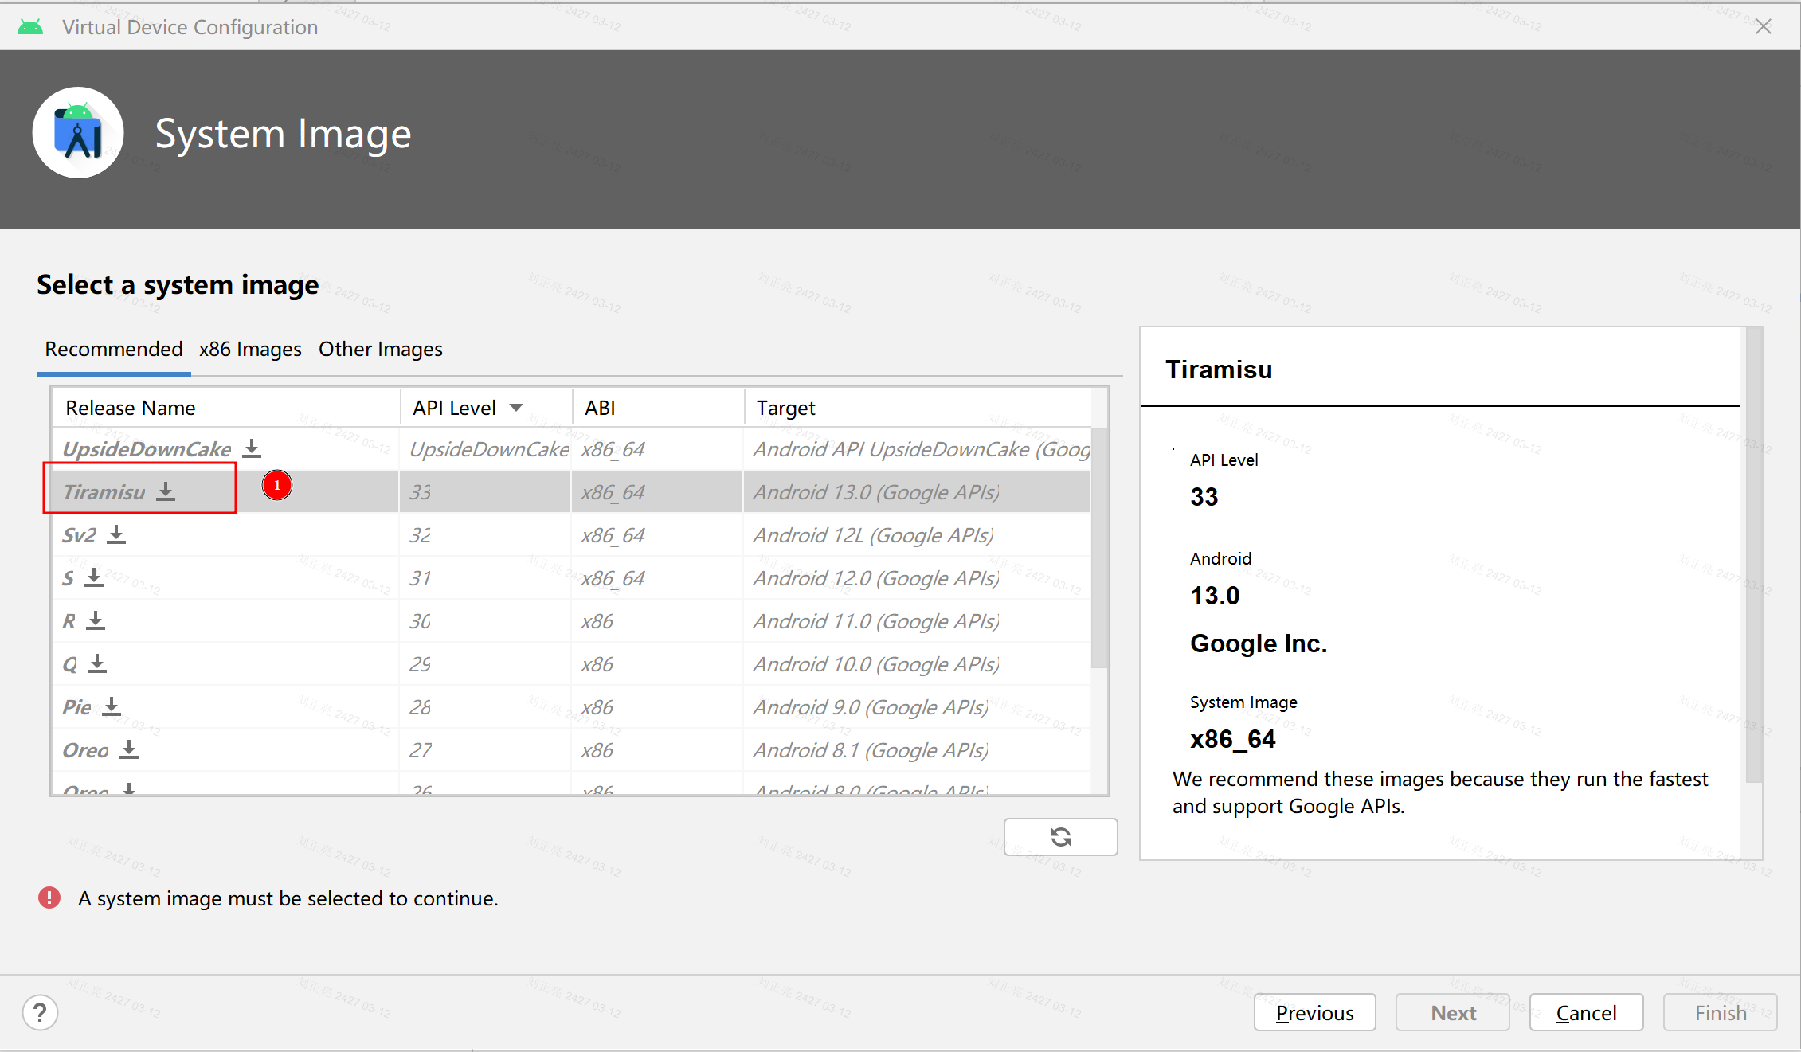Download the R API 30 image
Image resolution: width=1801 pixels, height=1052 pixels.
click(96, 620)
